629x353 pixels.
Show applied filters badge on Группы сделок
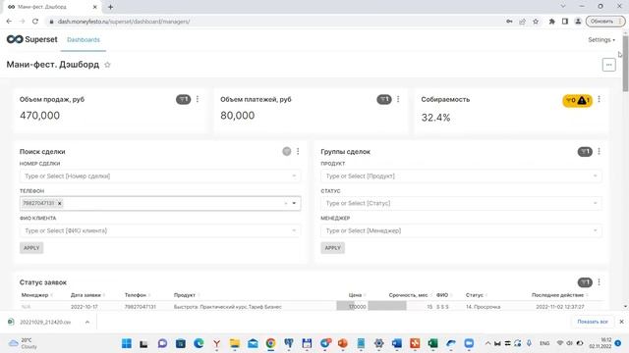tap(585, 152)
